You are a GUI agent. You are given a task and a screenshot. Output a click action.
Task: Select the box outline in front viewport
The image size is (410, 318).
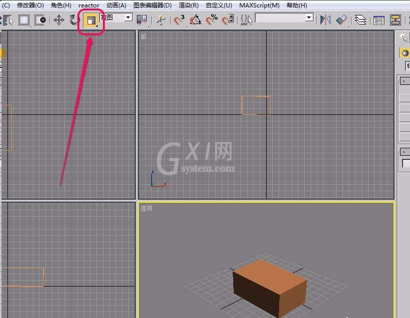256,105
